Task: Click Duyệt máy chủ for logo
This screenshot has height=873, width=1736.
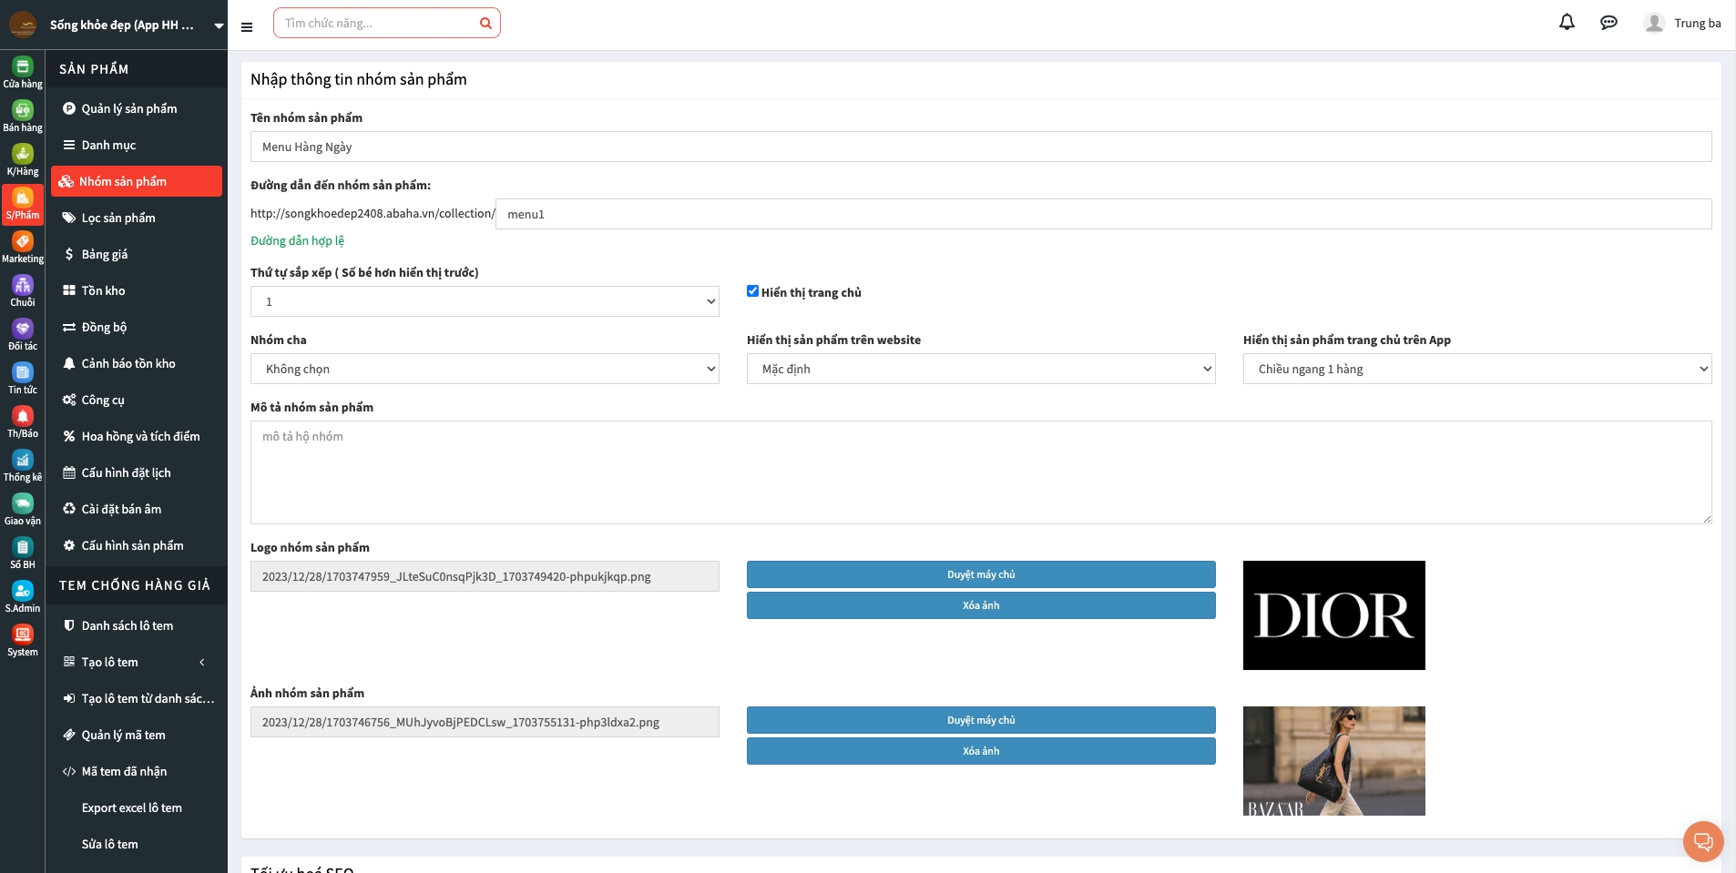Action: 980,574
